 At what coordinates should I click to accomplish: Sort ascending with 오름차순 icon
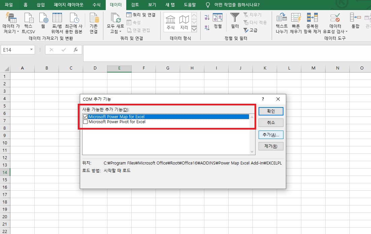coord(207,17)
